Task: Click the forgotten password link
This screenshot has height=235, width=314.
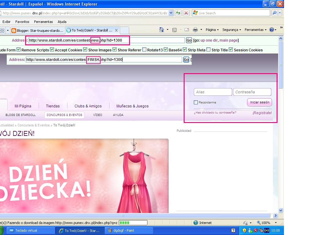Action: 215,113
